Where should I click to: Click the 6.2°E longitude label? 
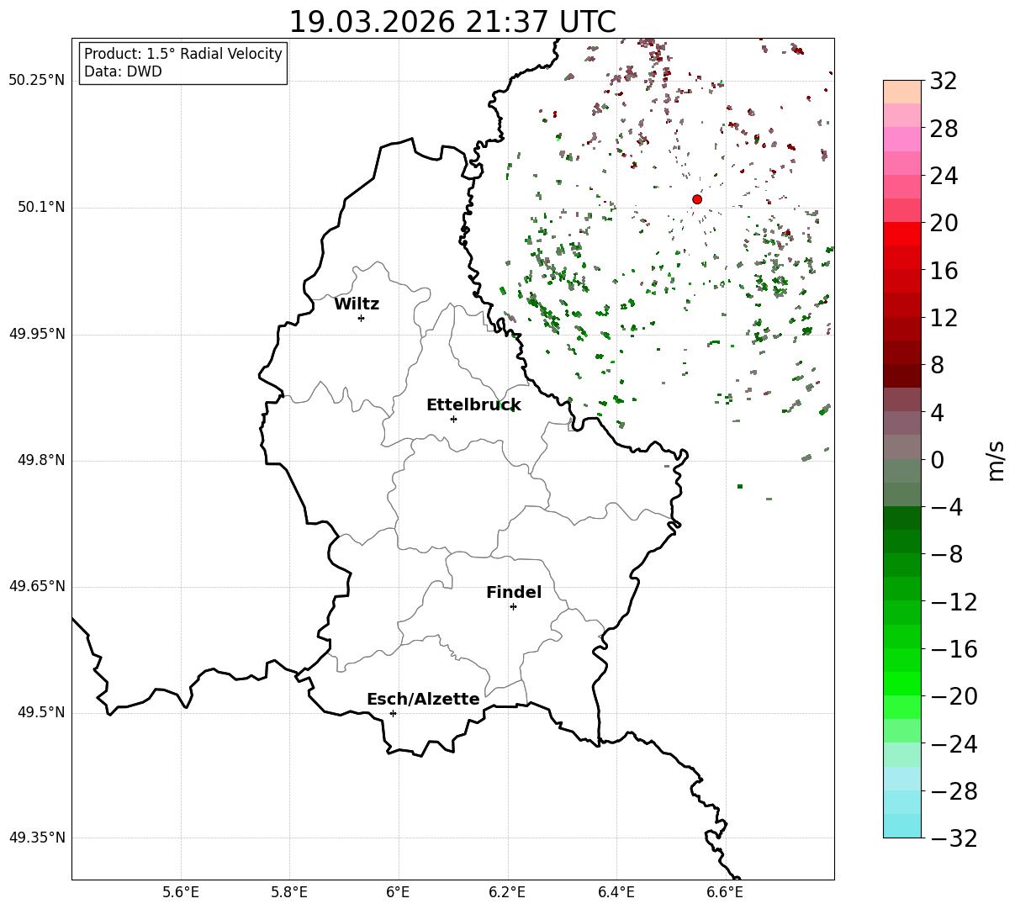click(x=508, y=893)
